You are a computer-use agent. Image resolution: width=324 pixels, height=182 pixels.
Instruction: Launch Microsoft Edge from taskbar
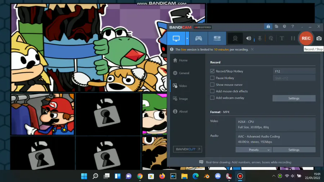(x=195, y=176)
